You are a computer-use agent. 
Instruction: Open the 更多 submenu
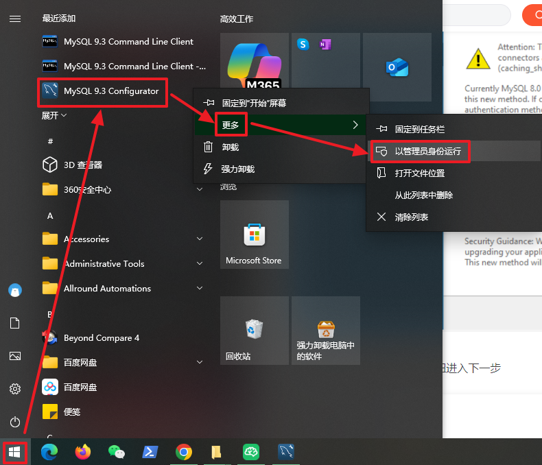(x=281, y=125)
